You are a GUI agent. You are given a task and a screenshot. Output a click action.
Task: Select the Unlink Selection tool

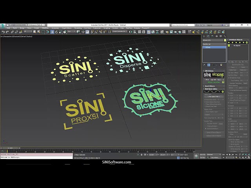click(16, 32)
